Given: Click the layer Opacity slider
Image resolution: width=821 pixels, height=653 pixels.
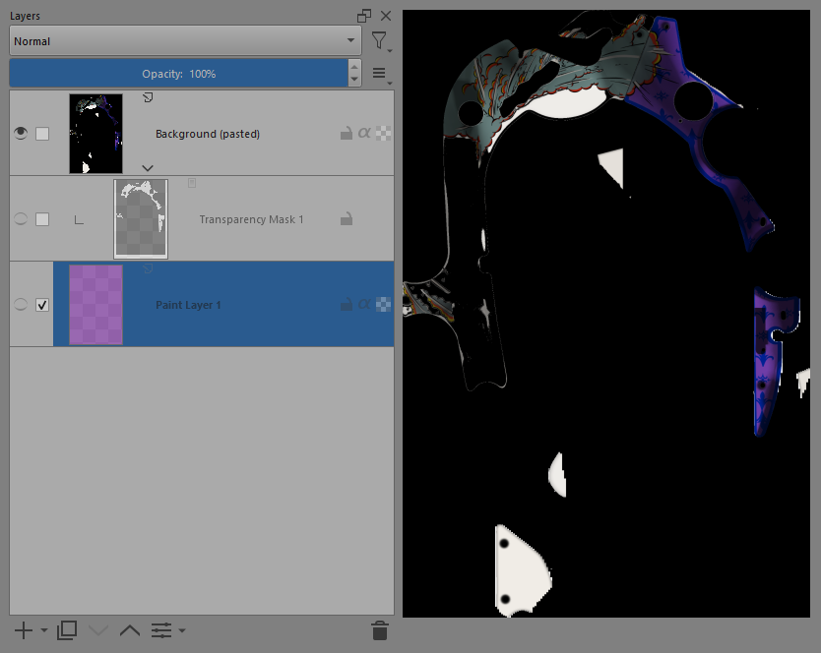Looking at the screenshot, I should [x=178, y=74].
